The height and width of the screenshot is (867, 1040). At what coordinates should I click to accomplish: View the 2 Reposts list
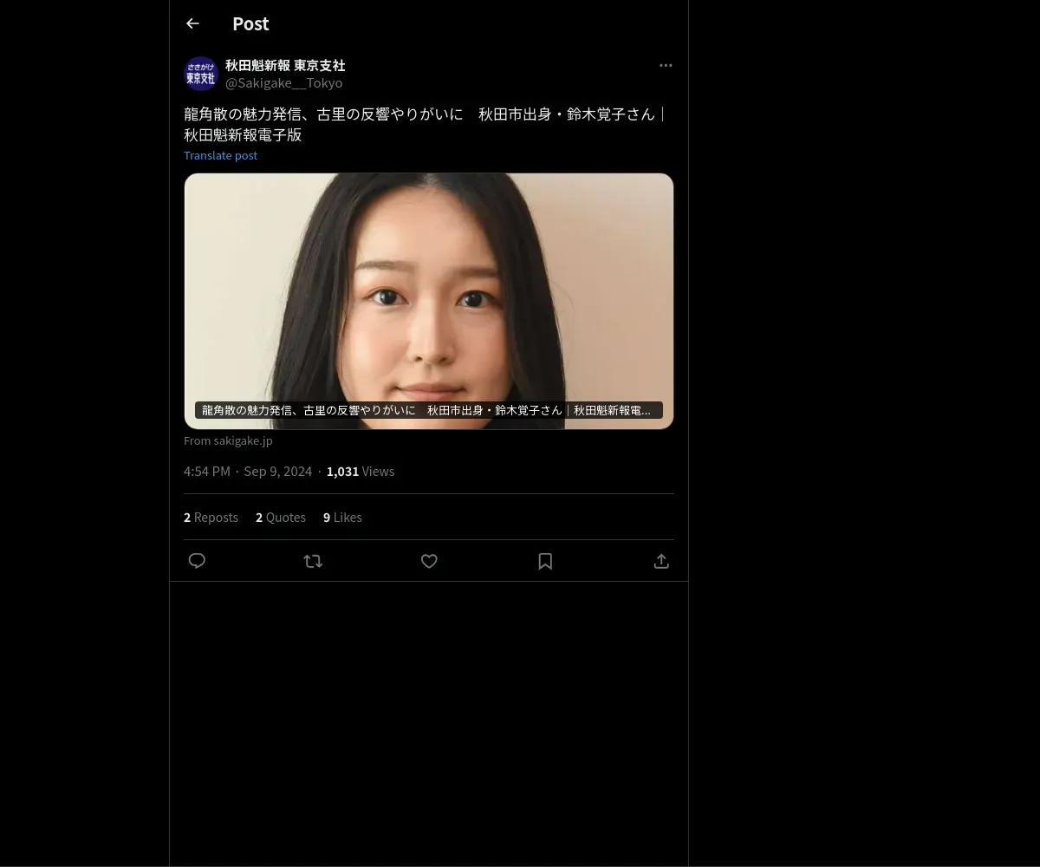[211, 517]
